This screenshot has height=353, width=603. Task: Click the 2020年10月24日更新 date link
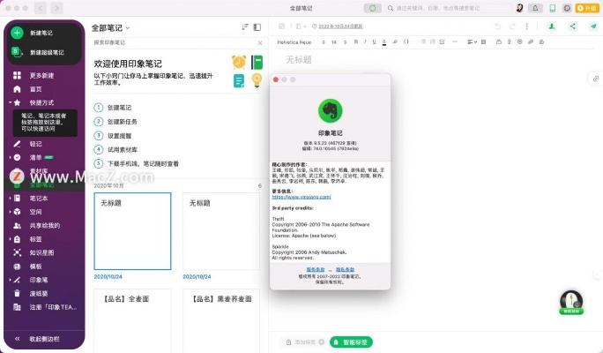click(x=340, y=26)
